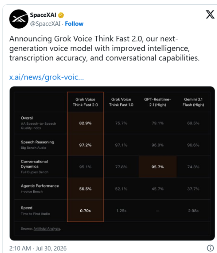Open the x.ai/news/grok-voic... link

[x=46, y=77]
